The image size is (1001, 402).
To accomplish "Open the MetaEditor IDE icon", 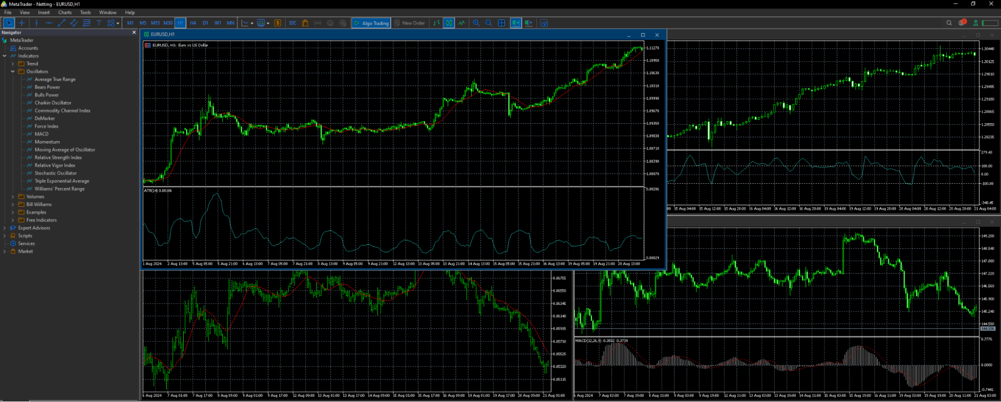I will [292, 23].
